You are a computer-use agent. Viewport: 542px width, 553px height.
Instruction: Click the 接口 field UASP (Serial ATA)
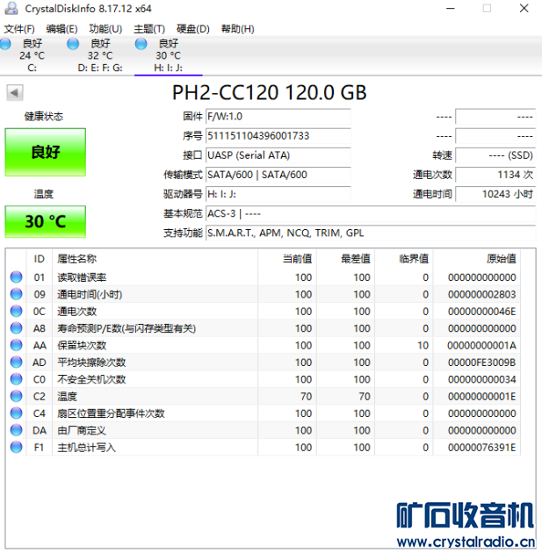(278, 155)
